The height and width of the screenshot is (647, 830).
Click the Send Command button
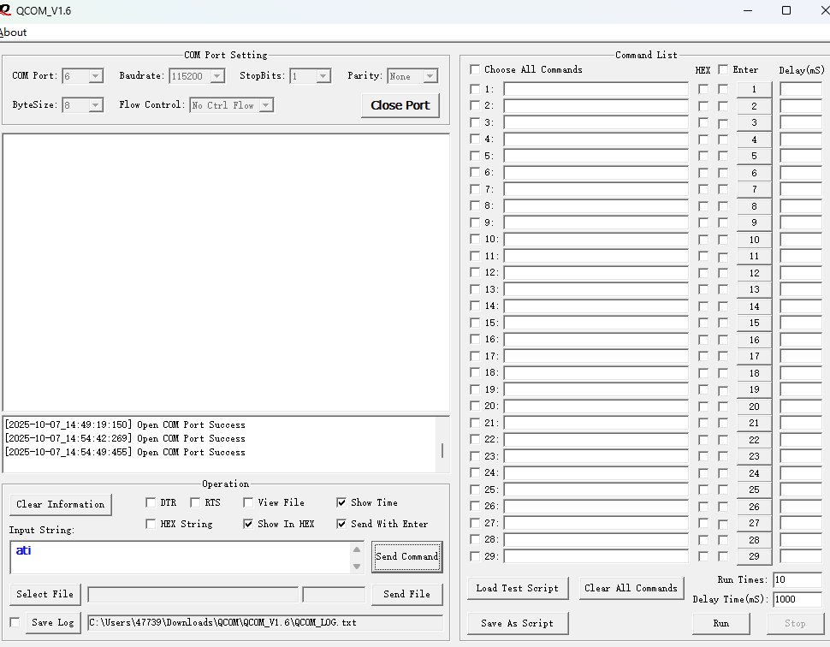coord(407,556)
